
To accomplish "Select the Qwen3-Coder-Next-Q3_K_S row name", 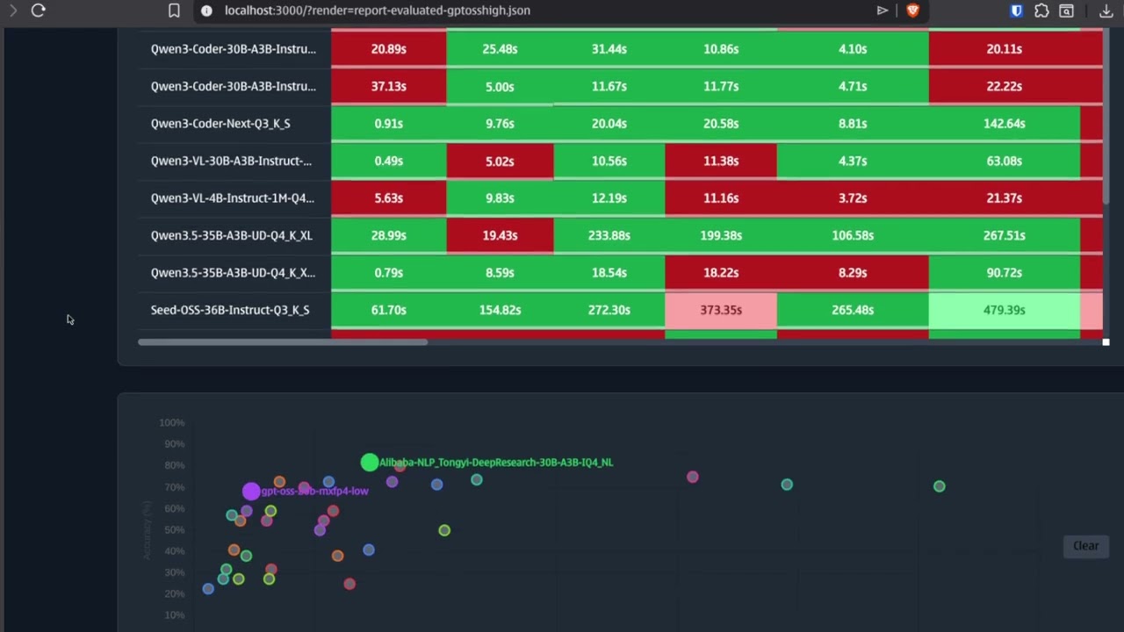I will 220,124.
